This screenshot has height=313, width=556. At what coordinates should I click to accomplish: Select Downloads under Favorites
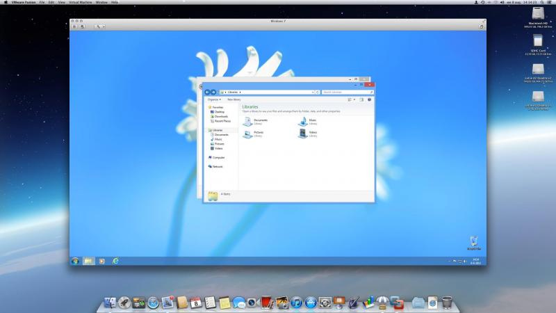pos(221,116)
